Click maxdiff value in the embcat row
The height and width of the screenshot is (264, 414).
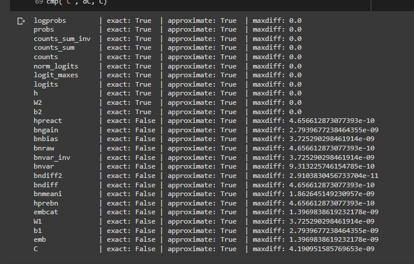pyautogui.click(x=334, y=212)
